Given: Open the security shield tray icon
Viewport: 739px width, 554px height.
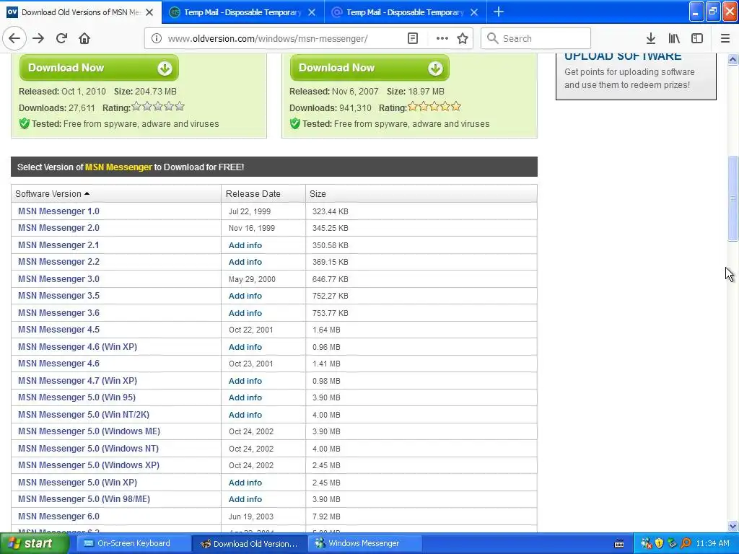Looking at the screenshot, I should 660,544.
